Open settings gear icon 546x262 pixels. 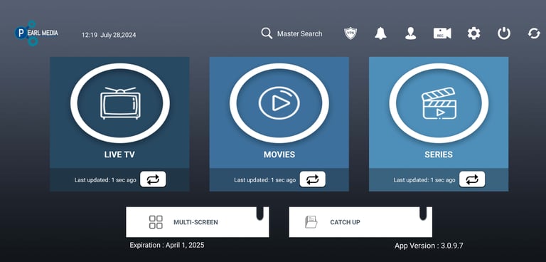(473, 33)
